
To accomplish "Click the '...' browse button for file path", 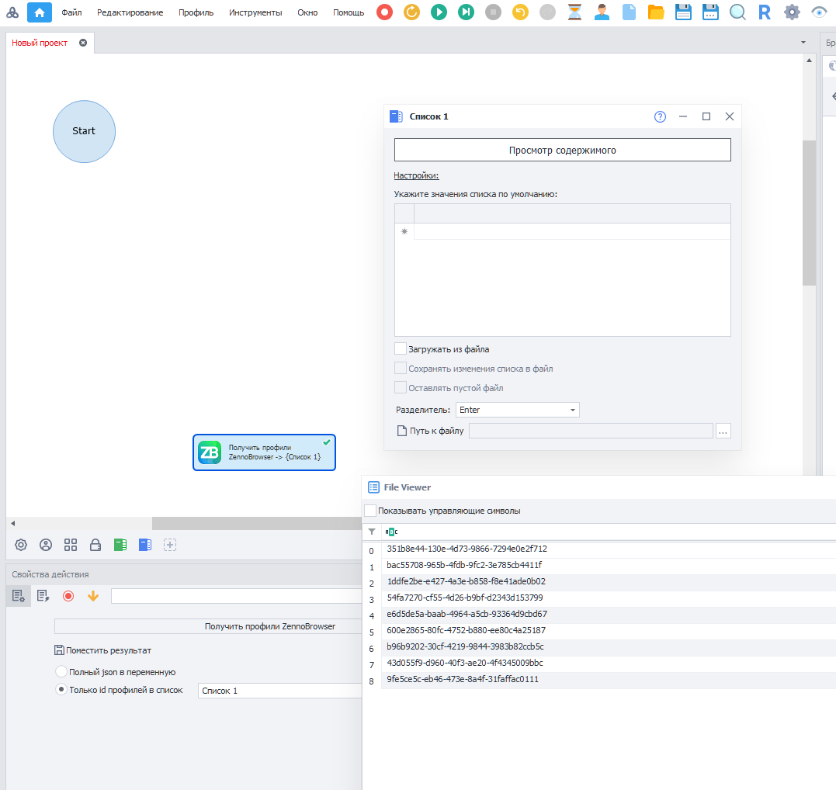I will pyautogui.click(x=723, y=431).
